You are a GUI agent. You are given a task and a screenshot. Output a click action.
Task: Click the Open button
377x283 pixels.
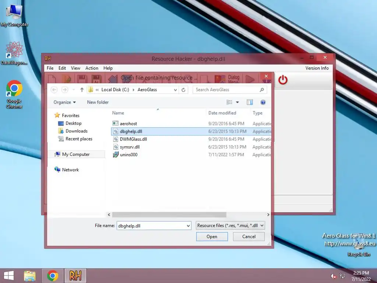pos(212,237)
